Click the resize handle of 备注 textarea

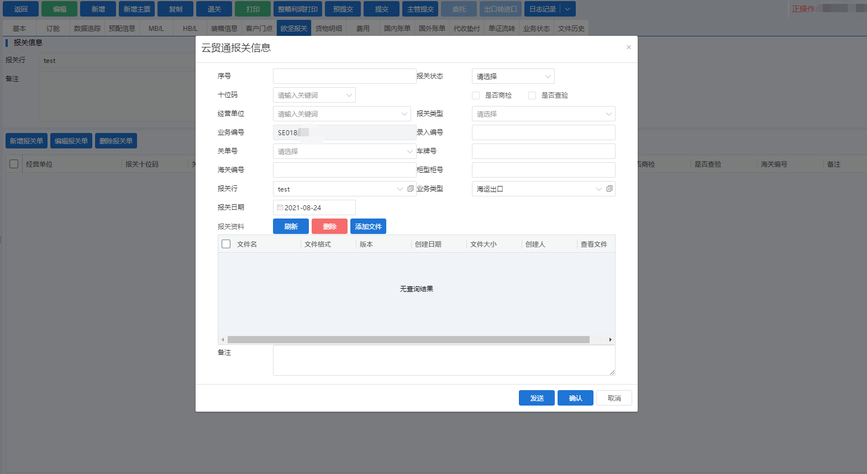click(x=612, y=372)
